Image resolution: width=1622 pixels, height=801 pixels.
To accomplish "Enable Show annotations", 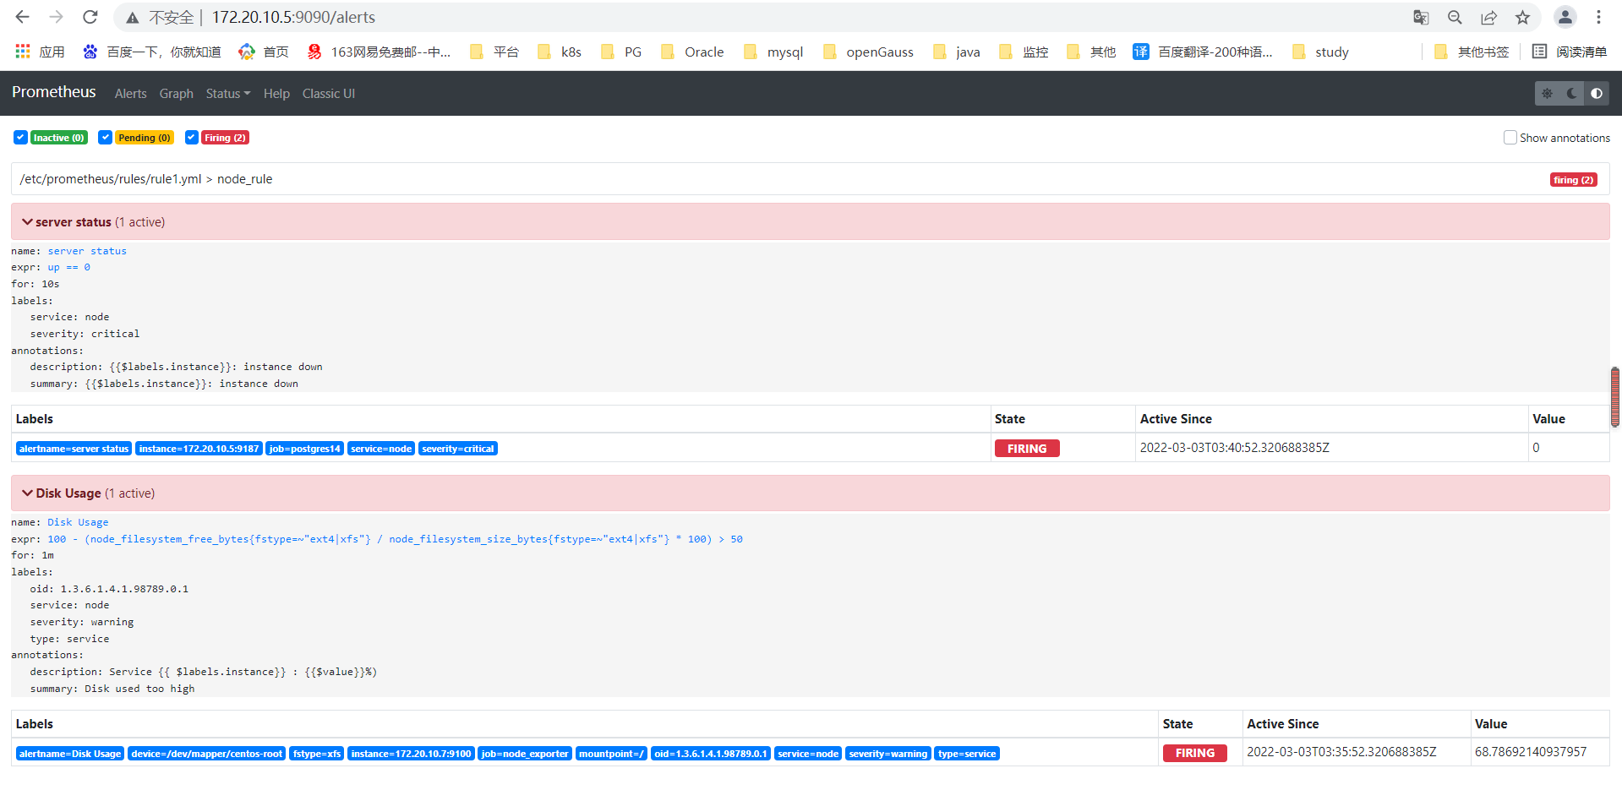I will pos(1510,137).
